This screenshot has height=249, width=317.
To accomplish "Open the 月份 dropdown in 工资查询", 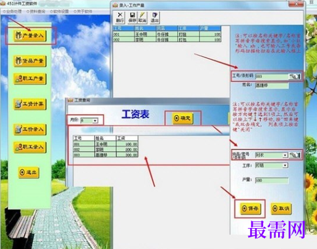I will point(95,120).
